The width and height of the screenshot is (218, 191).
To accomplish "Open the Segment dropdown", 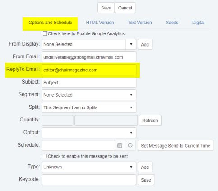I will pyautogui.click(x=89, y=95).
